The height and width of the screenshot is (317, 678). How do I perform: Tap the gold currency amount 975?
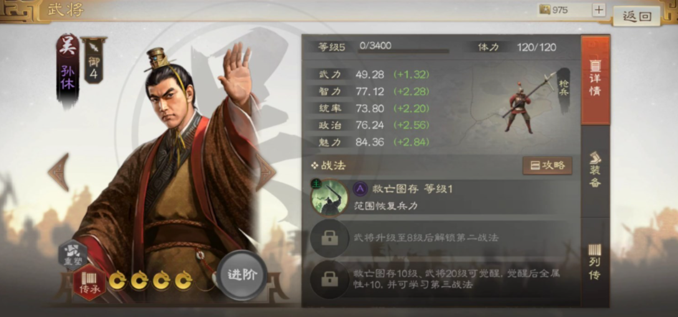coord(560,10)
